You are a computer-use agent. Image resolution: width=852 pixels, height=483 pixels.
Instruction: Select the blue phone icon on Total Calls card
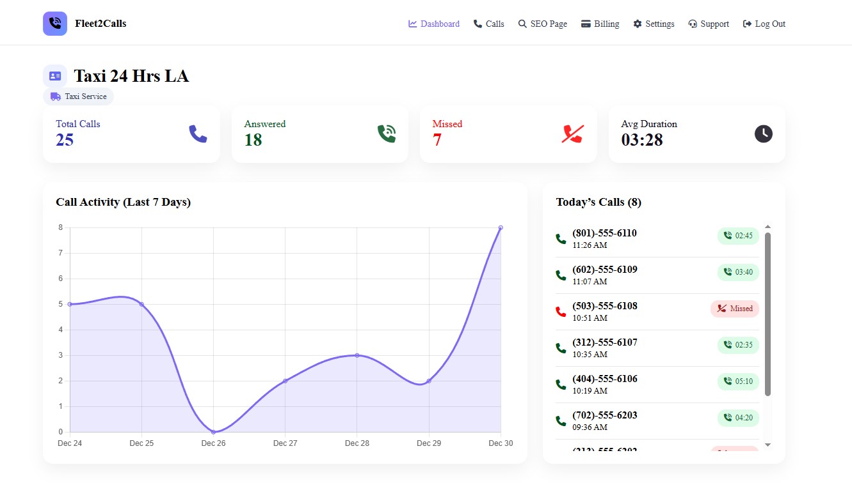(198, 134)
